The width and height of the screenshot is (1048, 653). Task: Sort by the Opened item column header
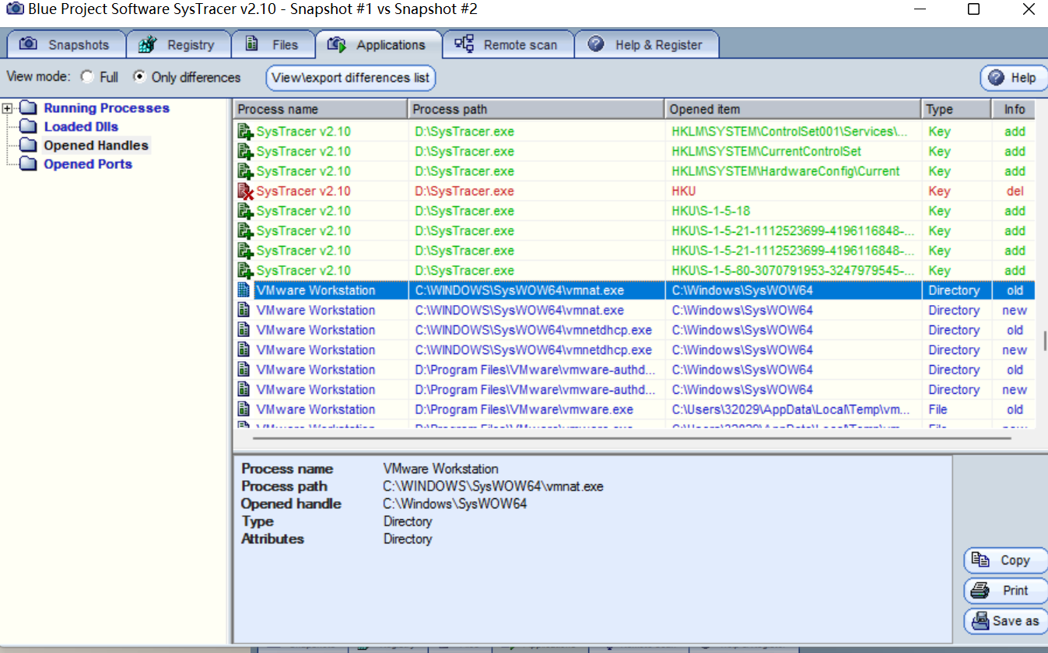coord(794,109)
